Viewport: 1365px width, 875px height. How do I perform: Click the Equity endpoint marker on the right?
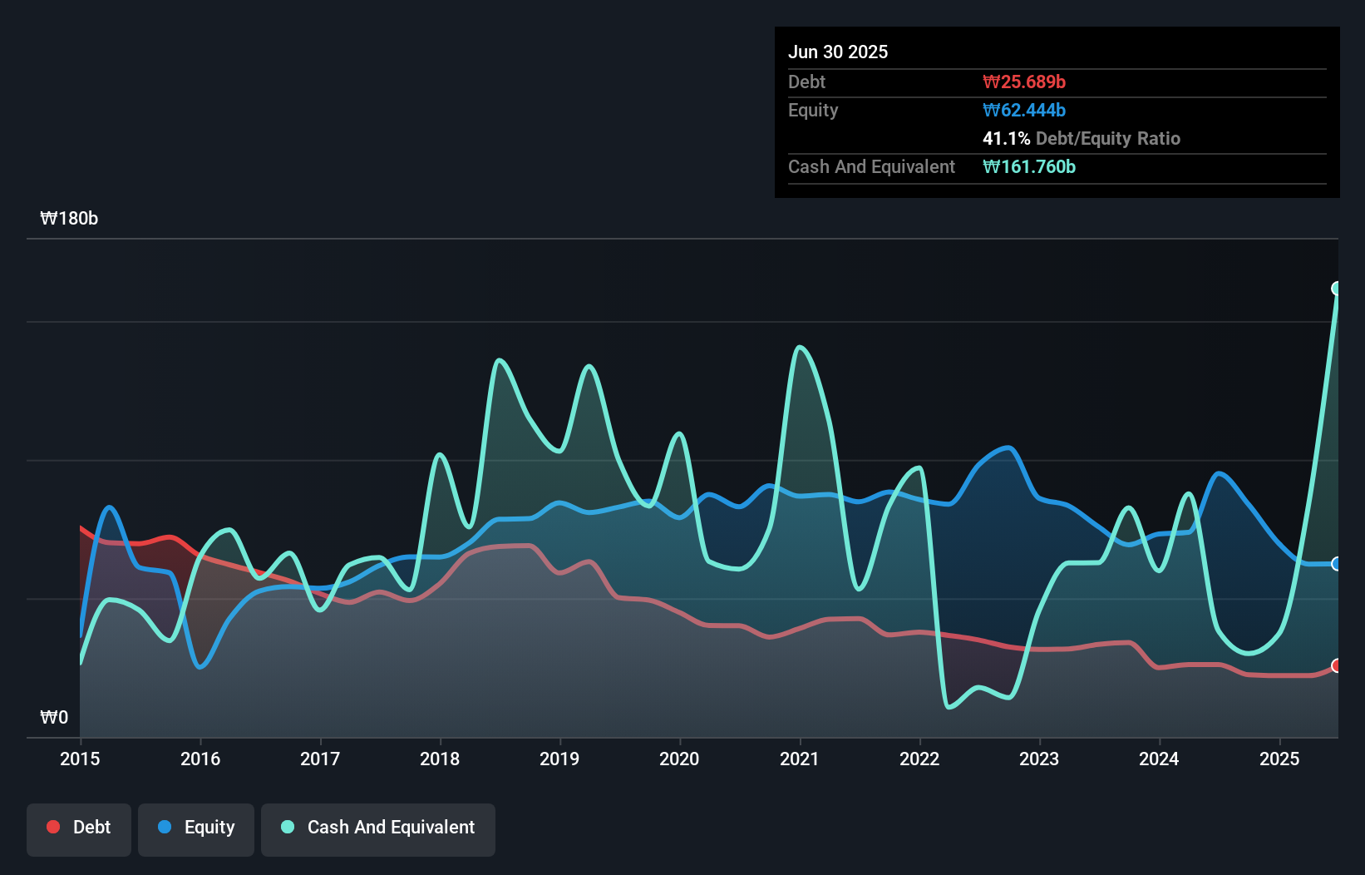tap(1337, 563)
